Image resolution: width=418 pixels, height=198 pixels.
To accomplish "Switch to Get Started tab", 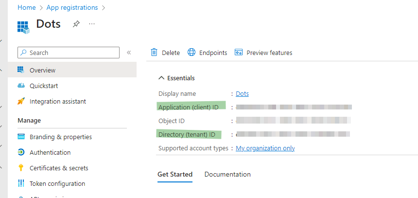I will pos(175,175).
